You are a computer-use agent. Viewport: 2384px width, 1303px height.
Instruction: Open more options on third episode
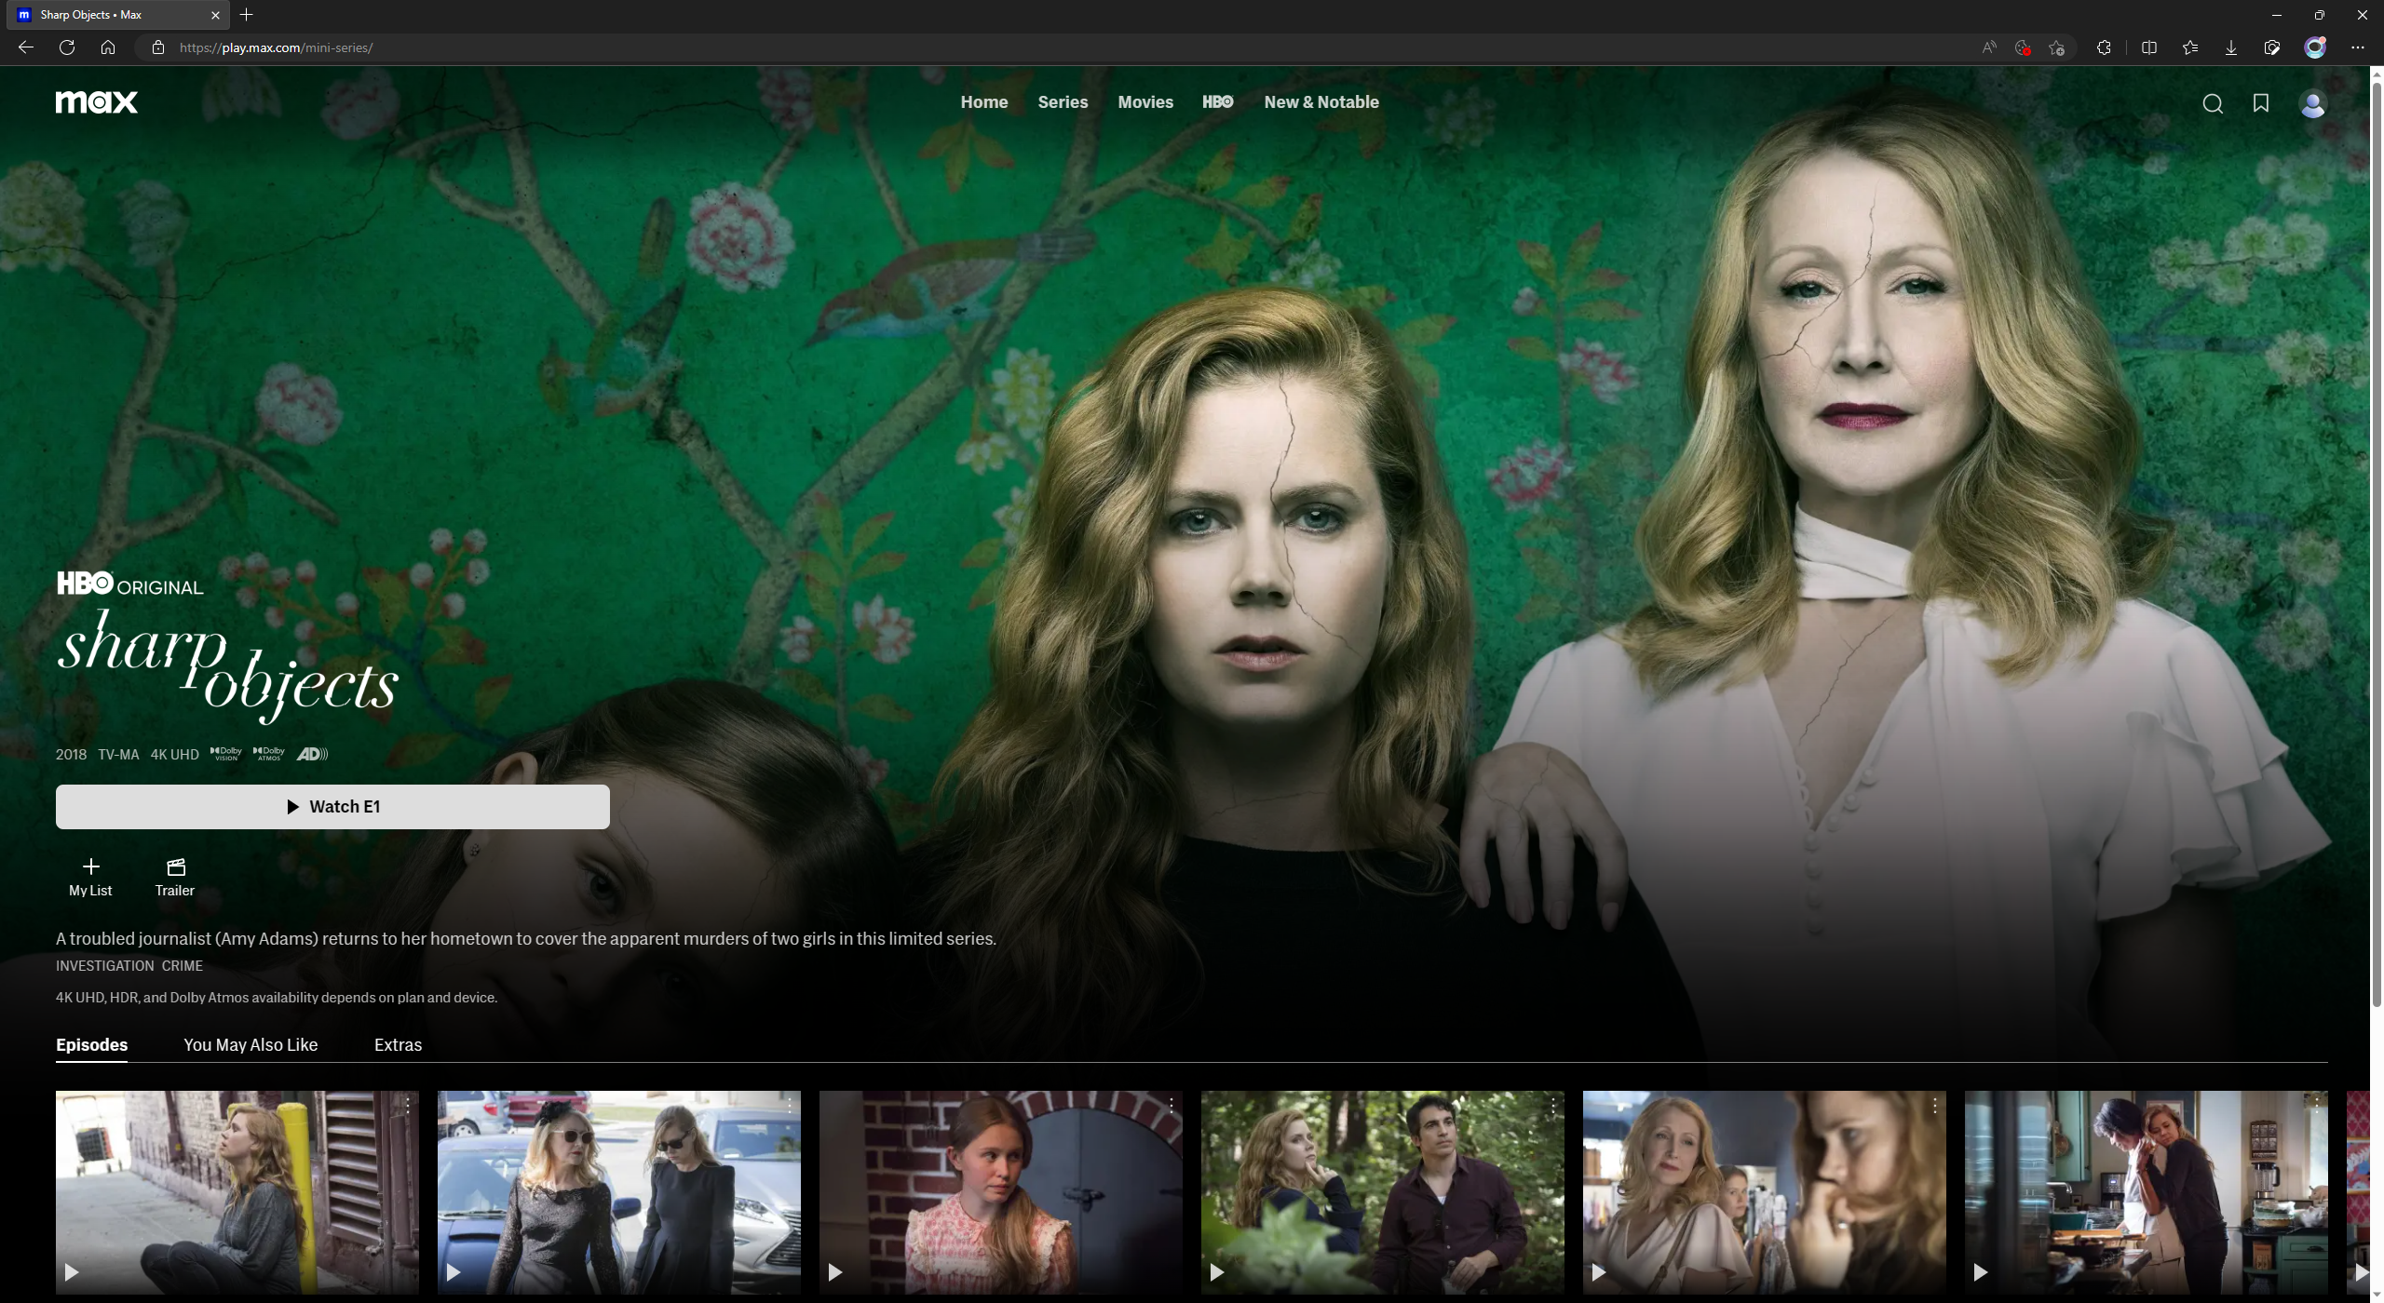coord(1172,1105)
